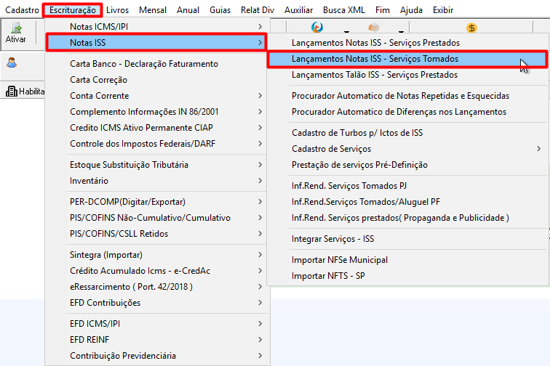
Task: Select Lançamentos Notas ISS - Serviços Prestados
Action: pyautogui.click(x=407, y=43)
